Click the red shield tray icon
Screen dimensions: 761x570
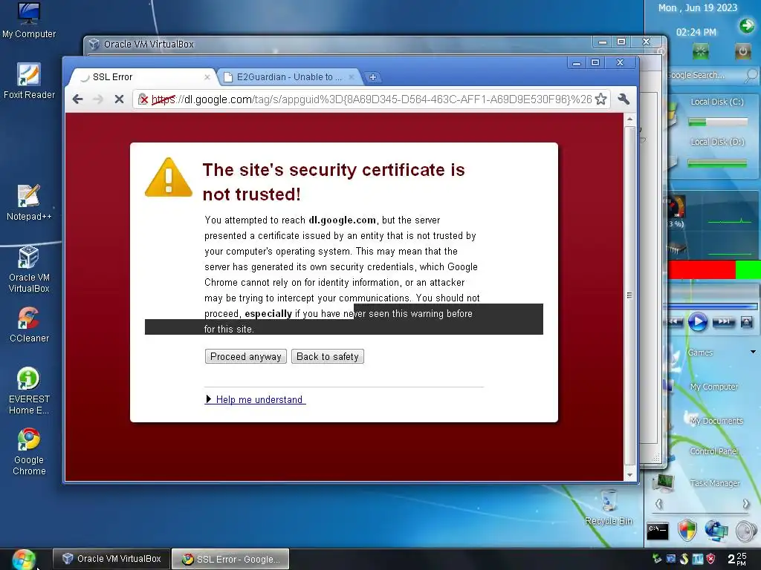pyautogui.click(x=711, y=559)
